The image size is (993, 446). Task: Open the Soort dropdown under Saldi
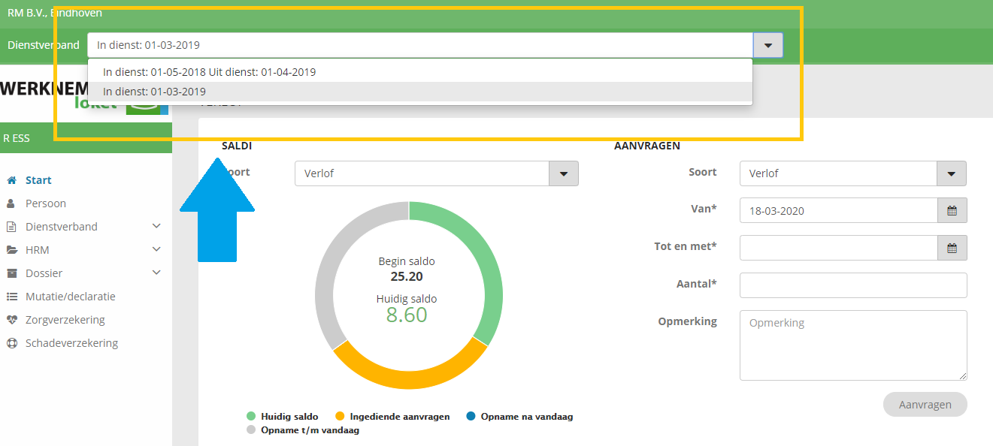564,173
